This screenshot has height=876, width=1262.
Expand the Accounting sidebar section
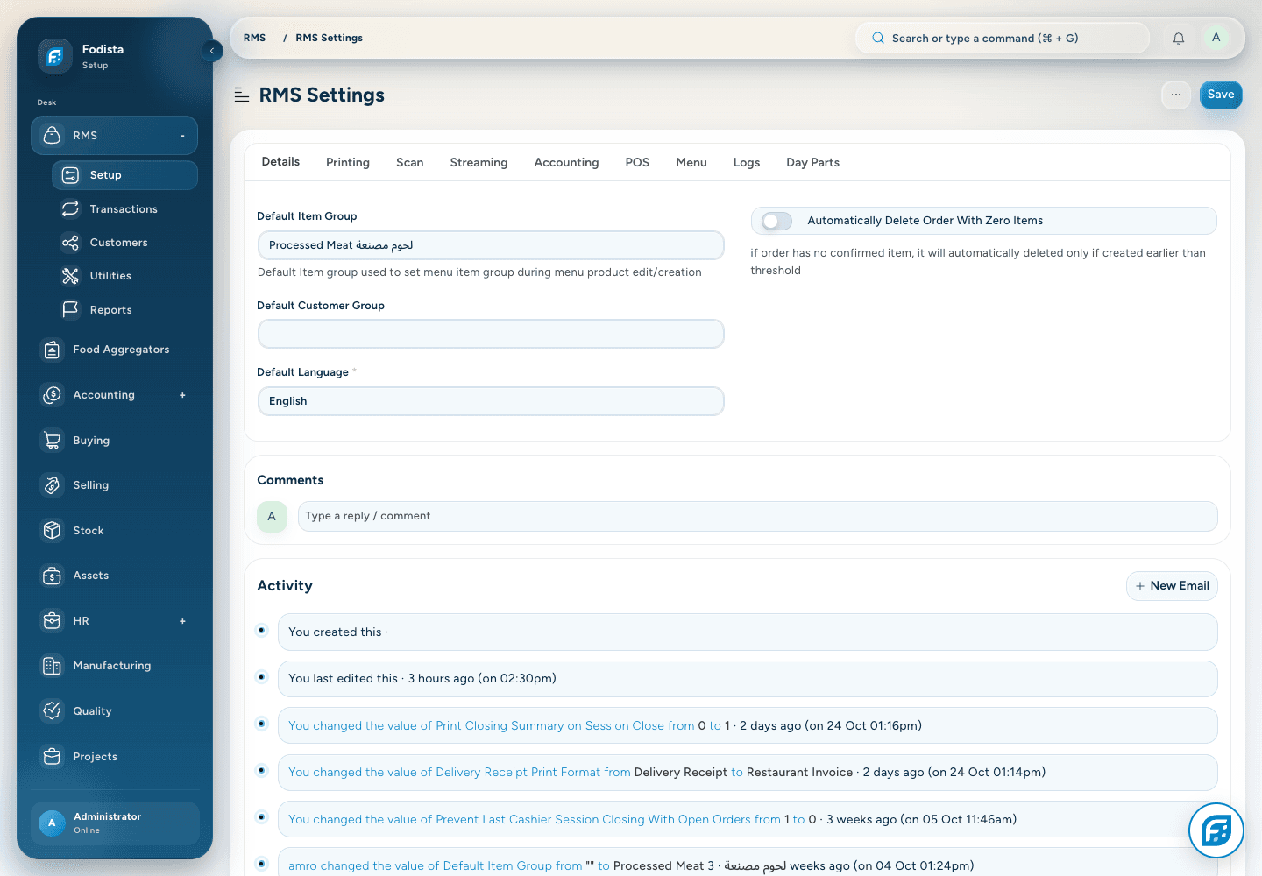point(182,395)
